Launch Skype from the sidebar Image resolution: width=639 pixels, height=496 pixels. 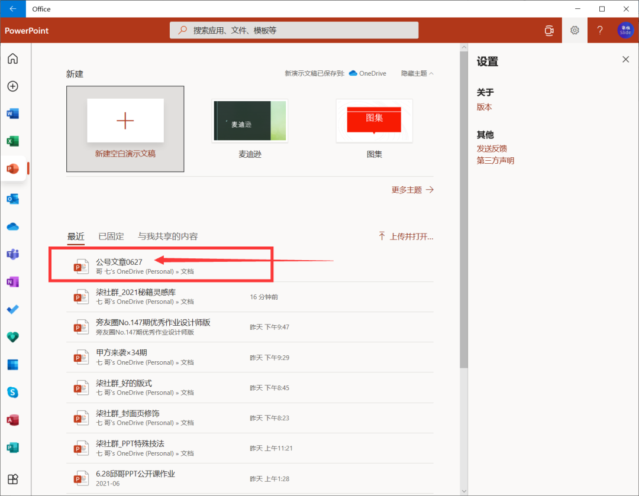click(x=12, y=393)
